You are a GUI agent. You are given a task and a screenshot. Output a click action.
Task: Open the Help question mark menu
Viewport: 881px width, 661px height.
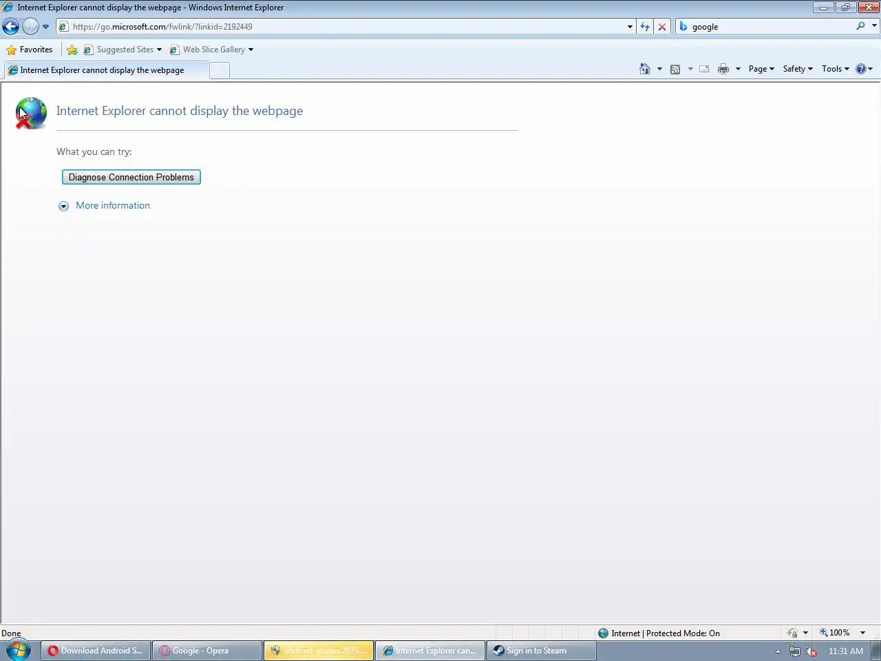(x=864, y=69)
